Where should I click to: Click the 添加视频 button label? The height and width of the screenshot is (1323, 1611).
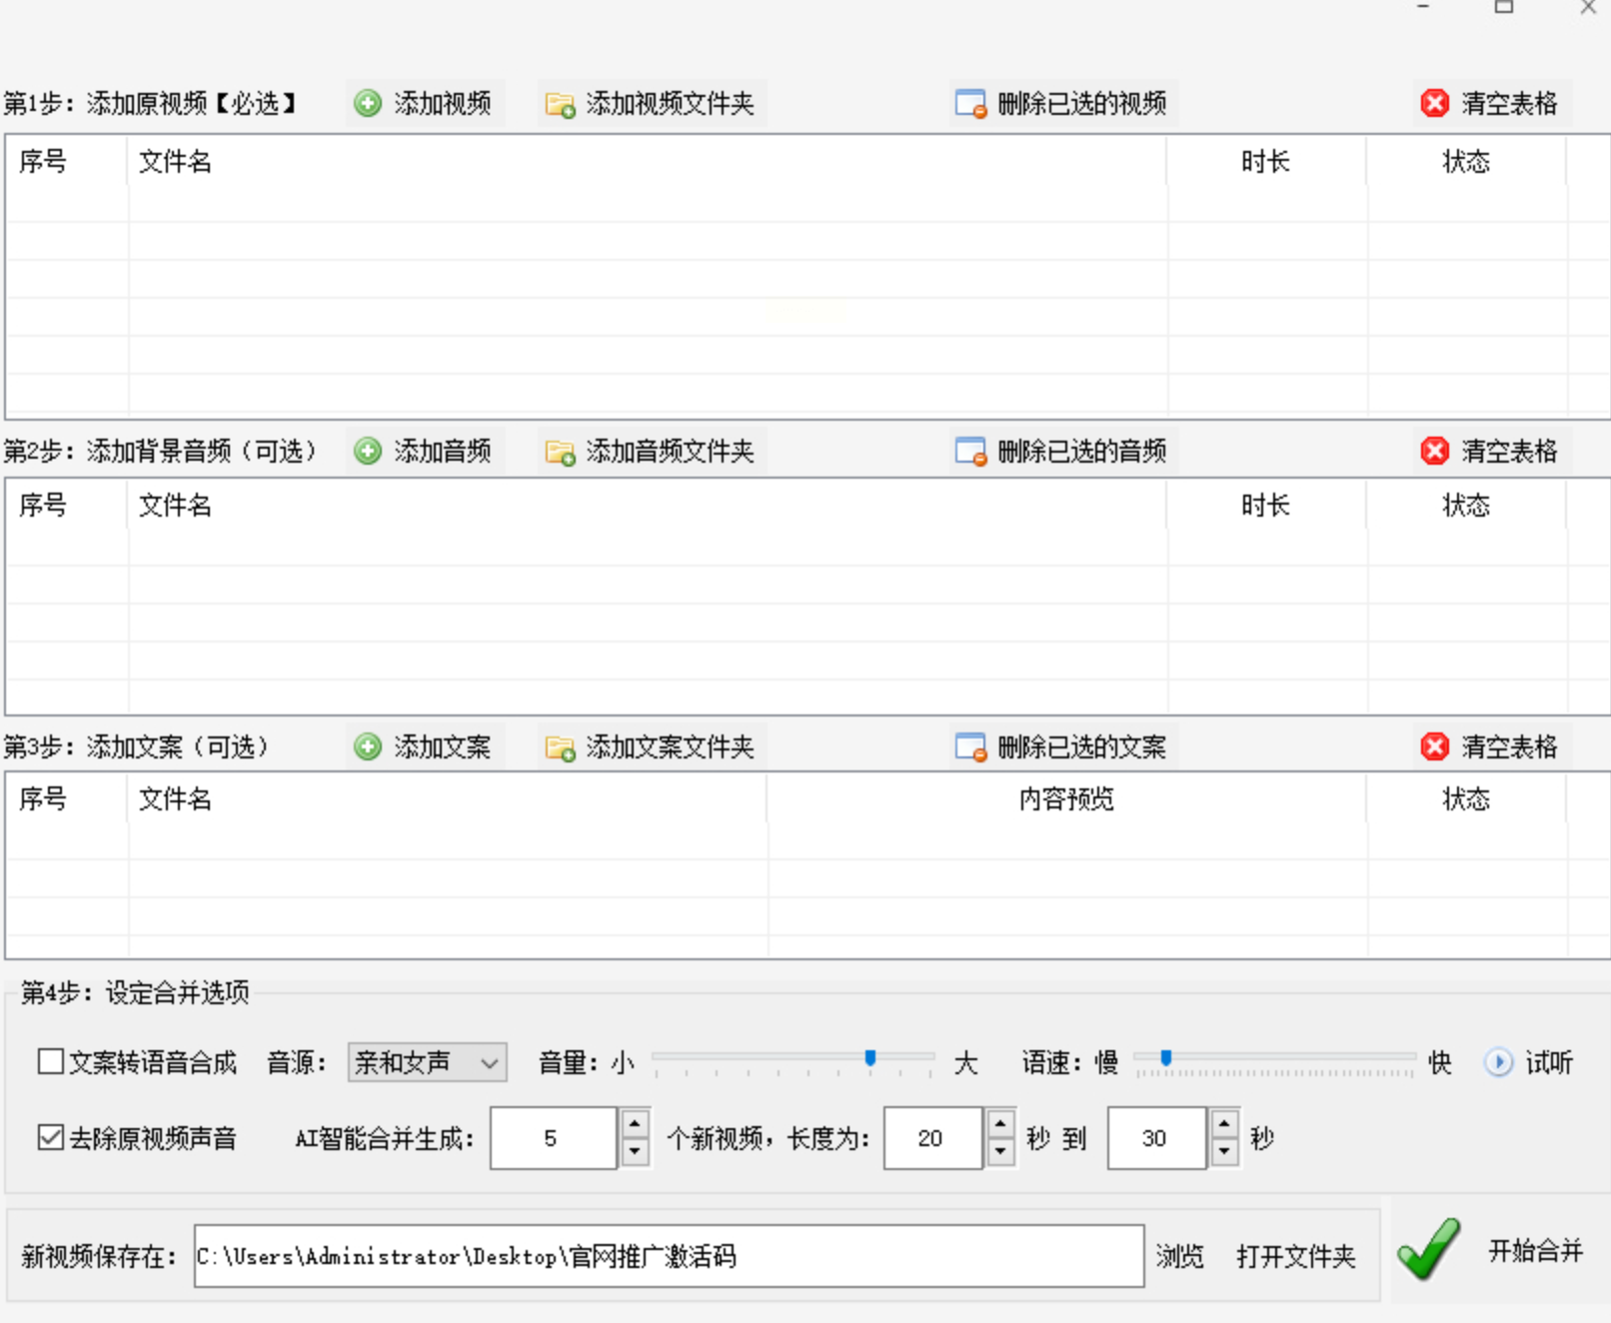[x=443, y=103]
